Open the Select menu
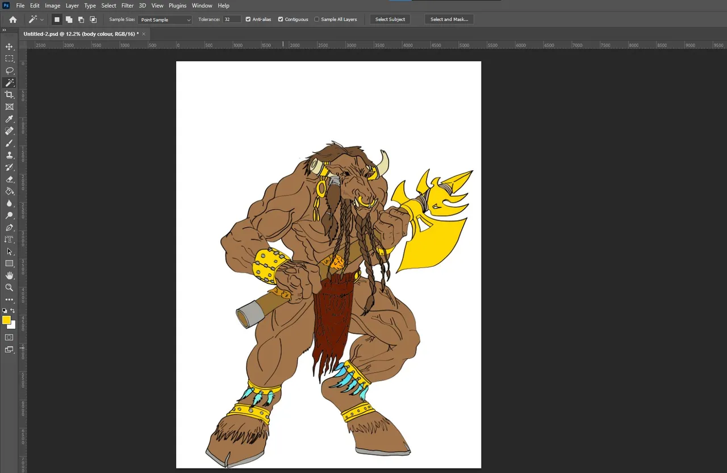Screen dimensions: 727x473 (109, 6)
